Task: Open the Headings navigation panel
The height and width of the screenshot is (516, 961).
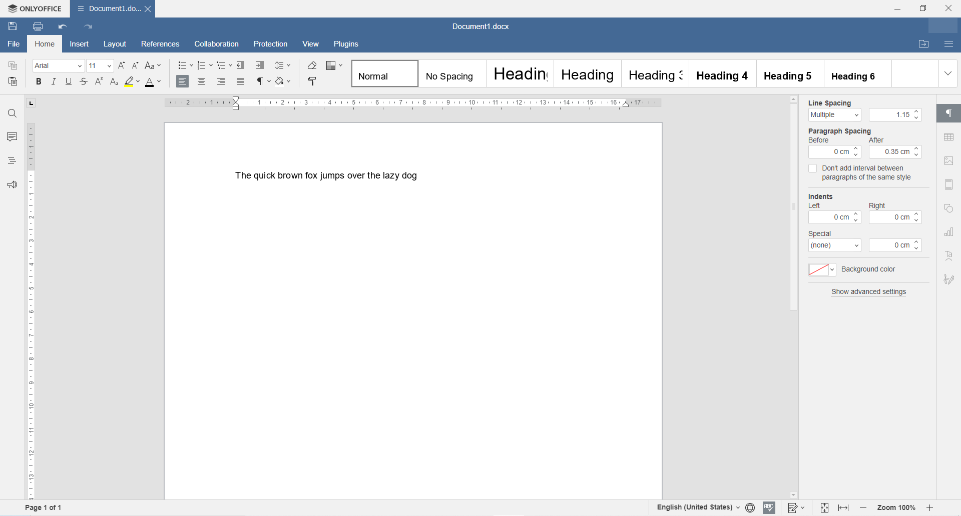Action: [x=13, y=161]
